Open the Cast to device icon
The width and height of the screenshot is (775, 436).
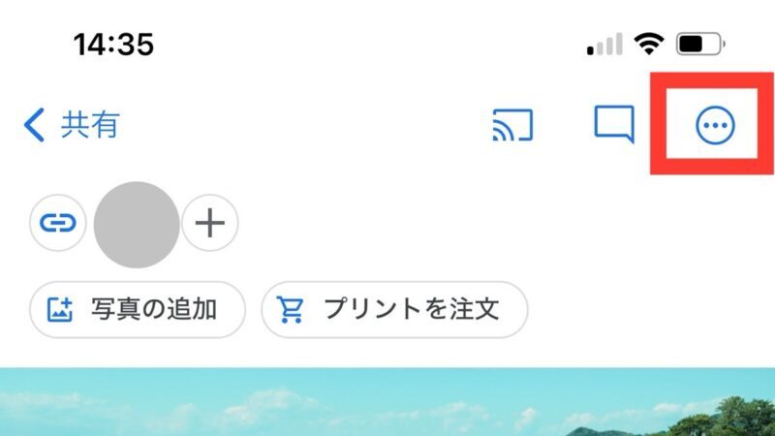tap(512, 125)
